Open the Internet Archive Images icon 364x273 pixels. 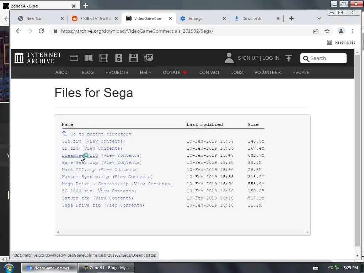[x=148, y=58]
